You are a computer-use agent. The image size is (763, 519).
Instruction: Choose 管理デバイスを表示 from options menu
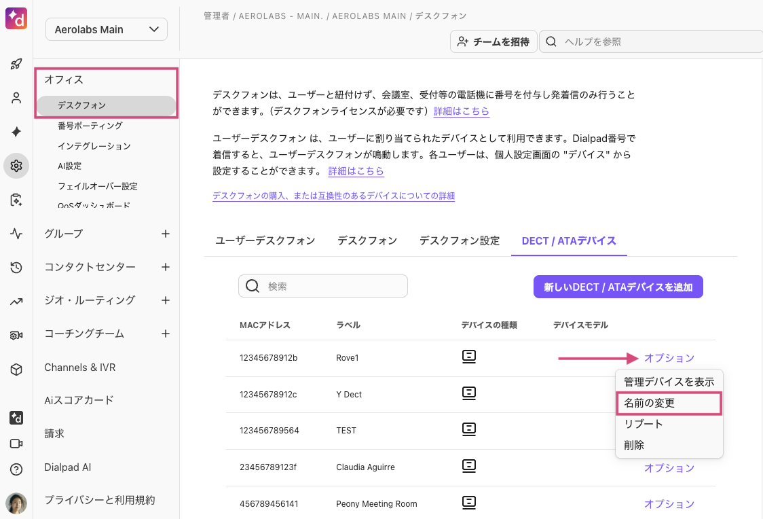pos(669,382)
